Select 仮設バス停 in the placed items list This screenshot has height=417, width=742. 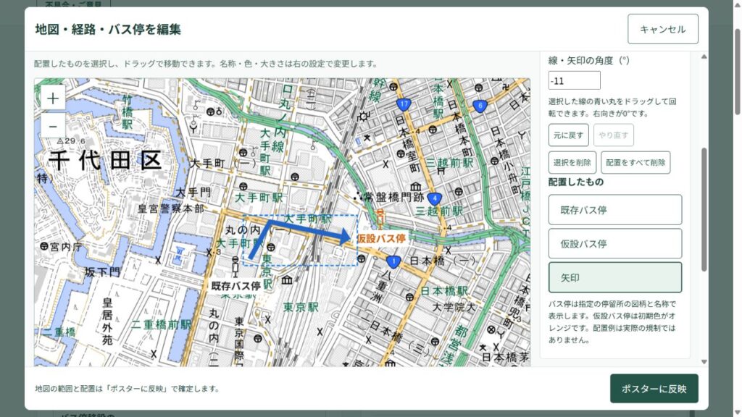coord(615,244)
